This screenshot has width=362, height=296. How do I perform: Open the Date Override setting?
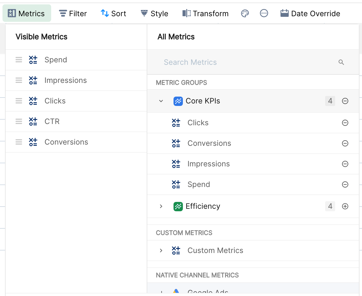pyautogui.click(x=310, y=13)
